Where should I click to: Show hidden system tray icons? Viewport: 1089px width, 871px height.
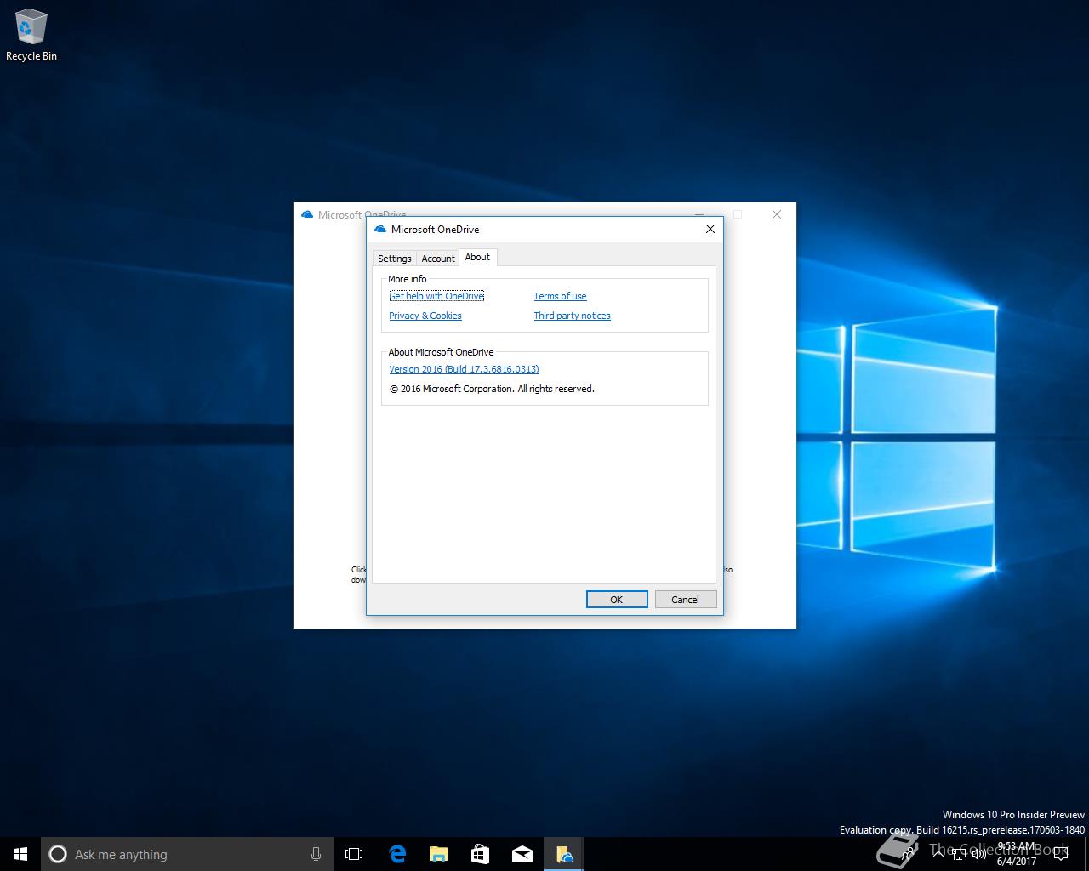pos(938,854)
